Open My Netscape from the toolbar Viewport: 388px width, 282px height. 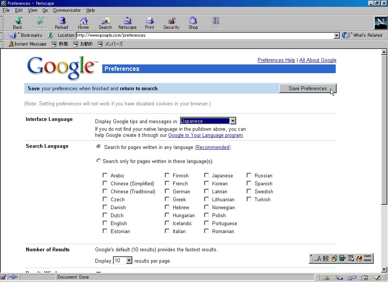(127, 23)
